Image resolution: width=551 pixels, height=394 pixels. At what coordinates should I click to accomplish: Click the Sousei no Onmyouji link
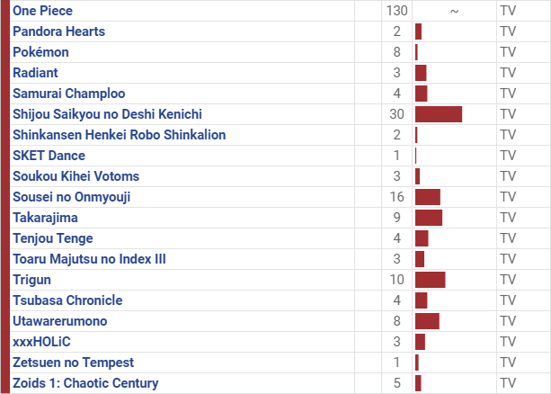coord(71,197)
